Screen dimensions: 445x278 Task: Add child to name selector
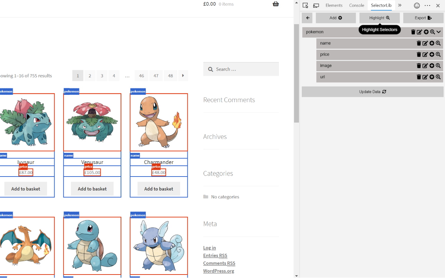(x=432, y=43)
